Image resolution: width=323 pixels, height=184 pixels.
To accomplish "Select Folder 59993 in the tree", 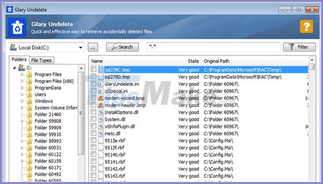I will 48,141.
